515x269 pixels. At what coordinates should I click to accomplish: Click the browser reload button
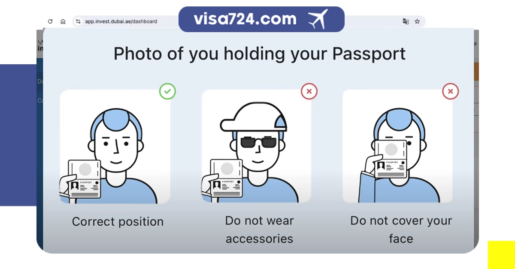[x=50, y=21]
